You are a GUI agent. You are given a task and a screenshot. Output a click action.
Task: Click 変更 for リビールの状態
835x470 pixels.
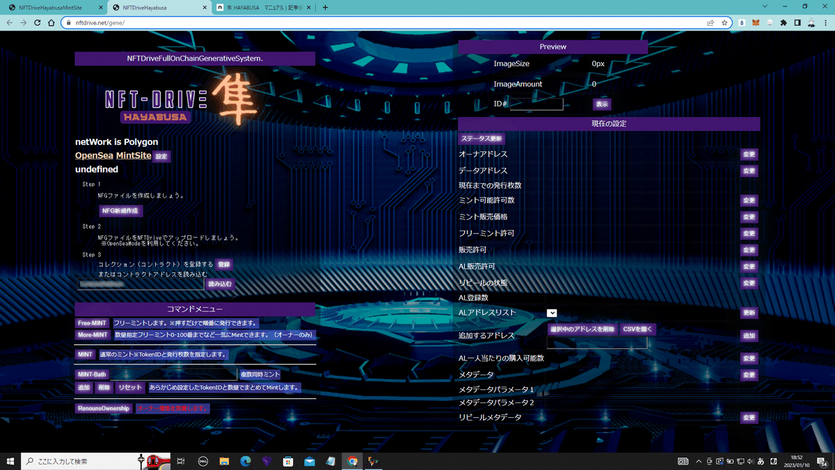click(749, 283)
